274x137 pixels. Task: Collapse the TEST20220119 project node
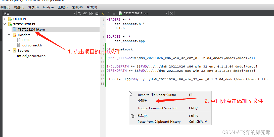[5, 24]
